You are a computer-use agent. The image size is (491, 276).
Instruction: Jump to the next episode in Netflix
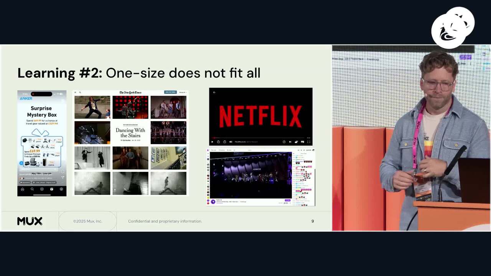click(x=290, y=142)
